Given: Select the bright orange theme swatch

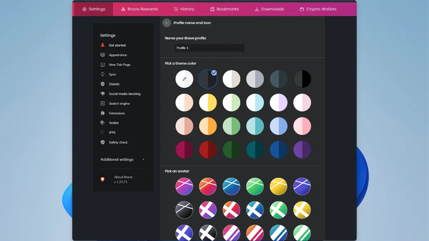Looking at the screenshot, I should pos(208,126).
